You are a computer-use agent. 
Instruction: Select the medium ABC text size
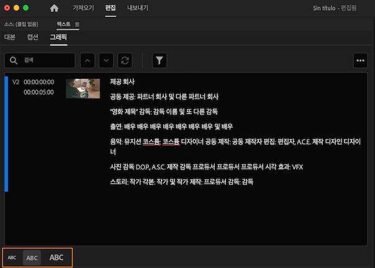[32, 257]
